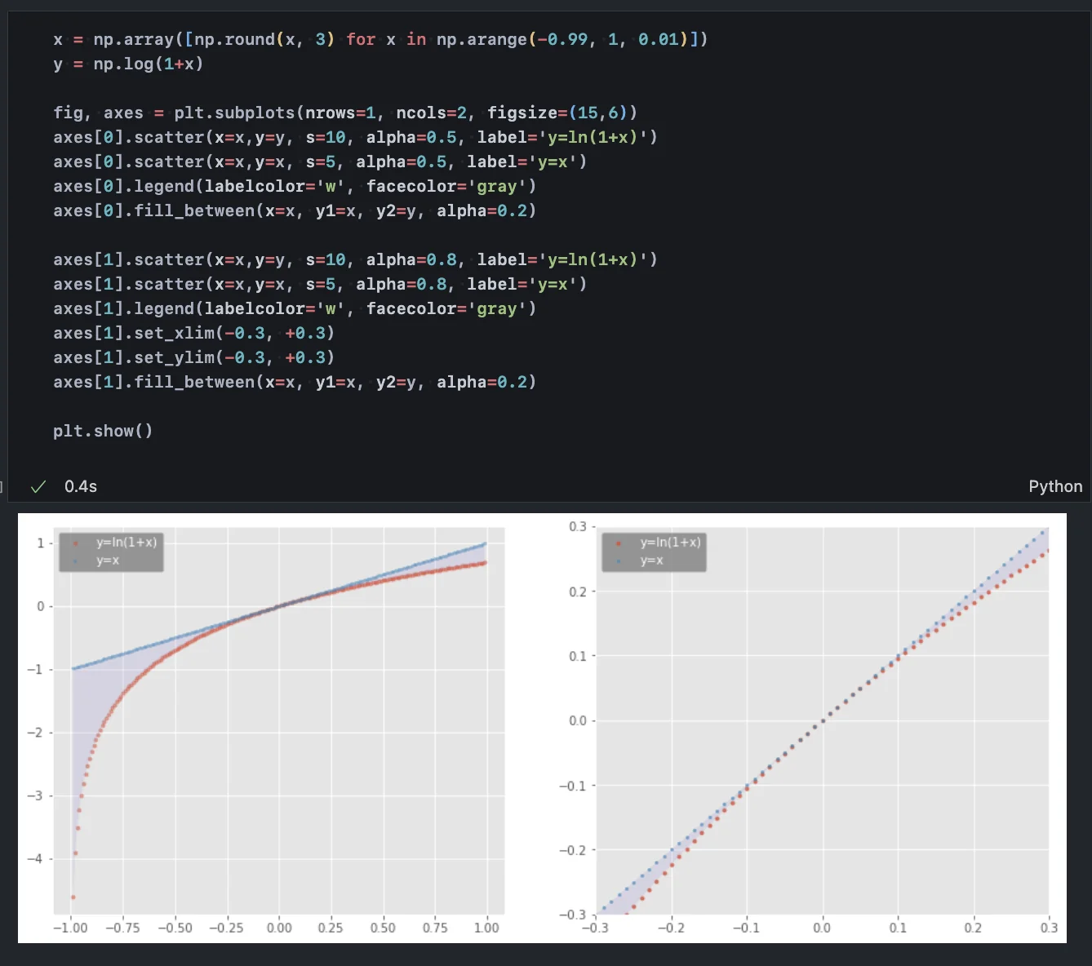
Task: Click the y = np.log(1+x) code line
Action: tap(128, 64)
